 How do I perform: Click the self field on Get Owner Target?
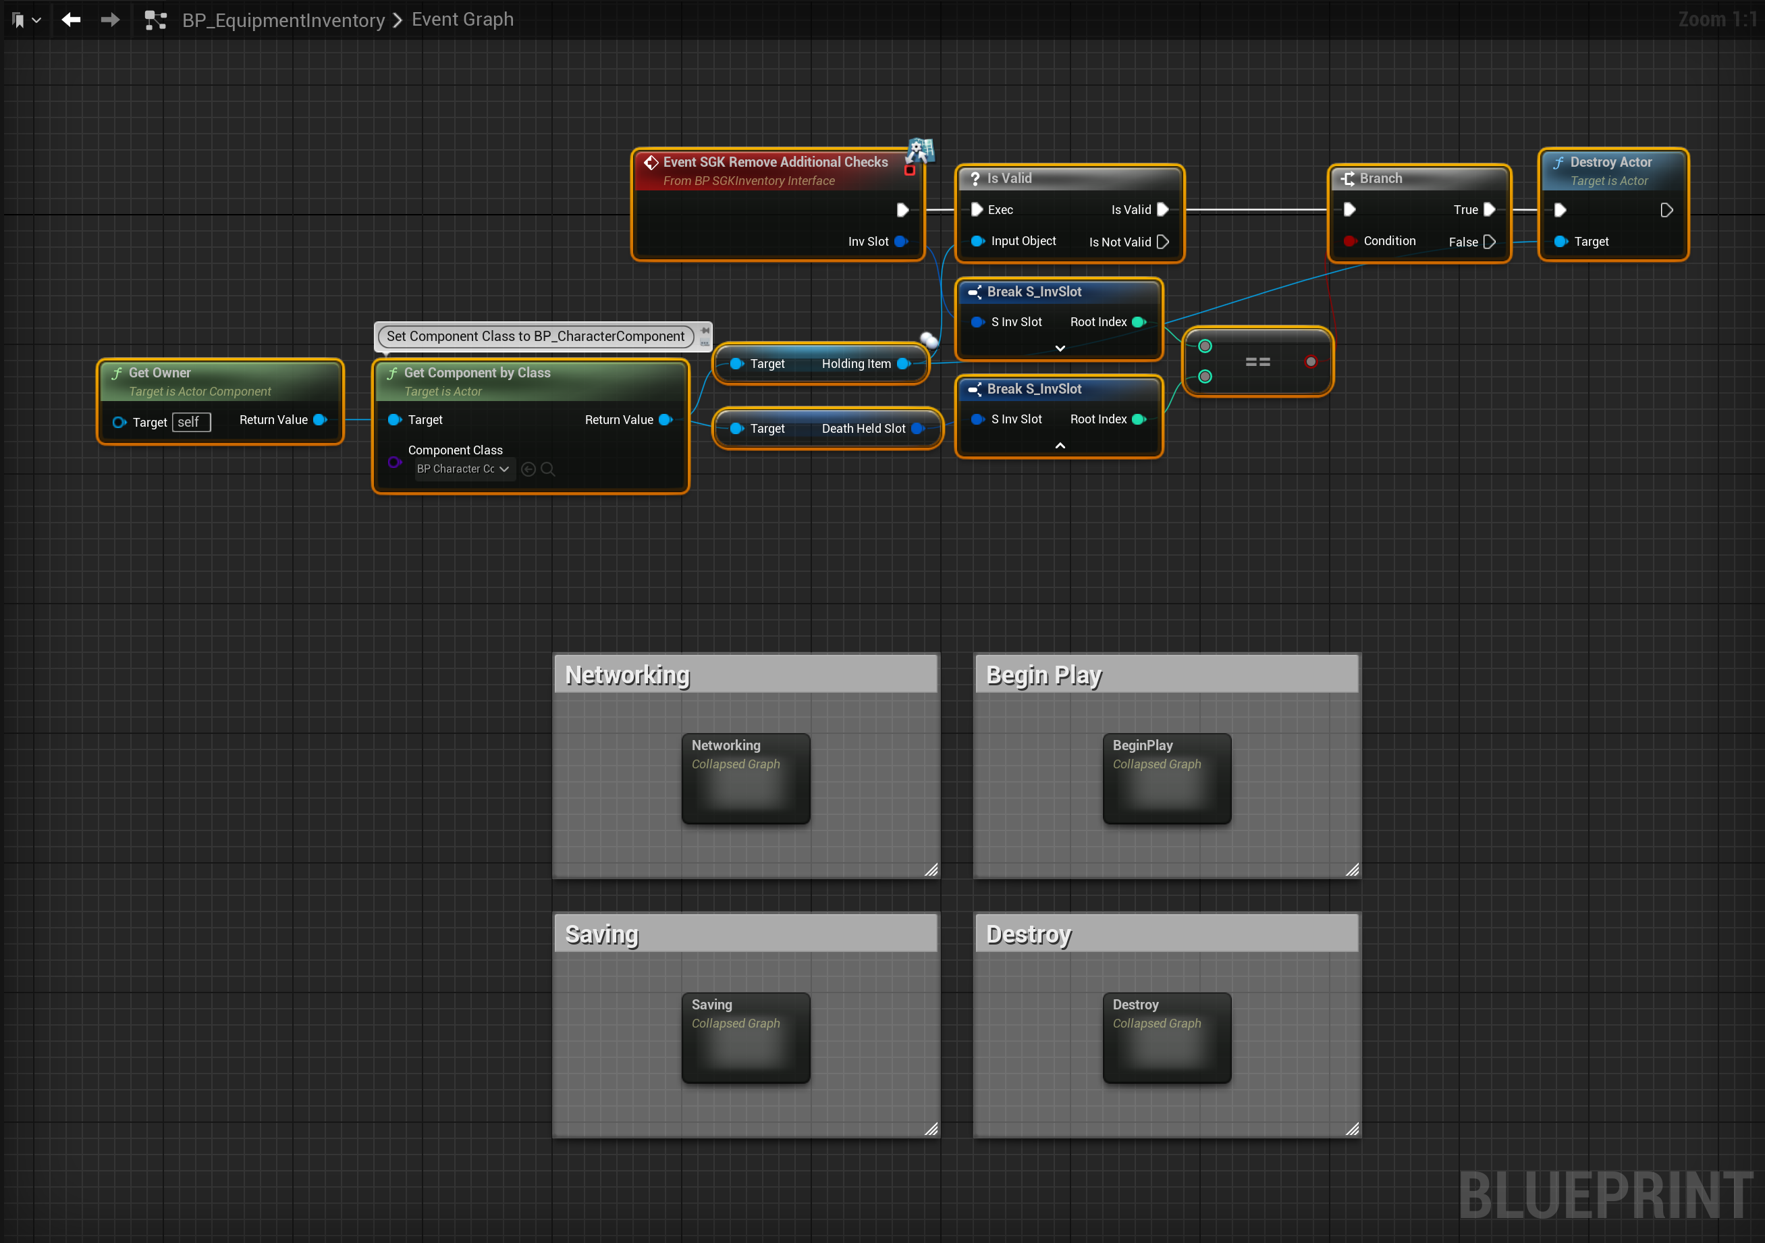[190, 422]
